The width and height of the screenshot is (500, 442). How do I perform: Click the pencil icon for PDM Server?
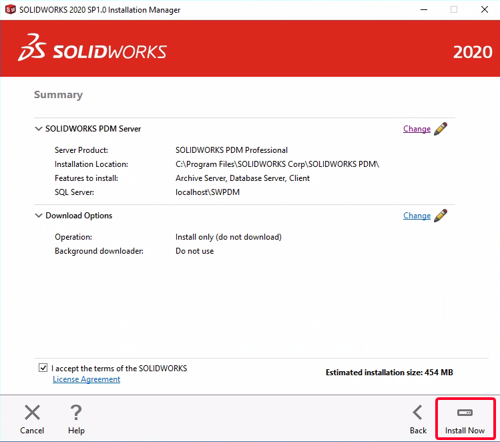click(x=441, y=128)
